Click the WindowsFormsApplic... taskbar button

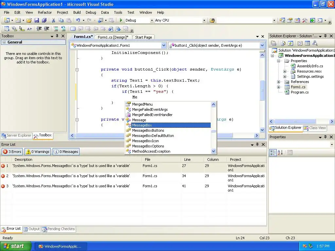61,246
